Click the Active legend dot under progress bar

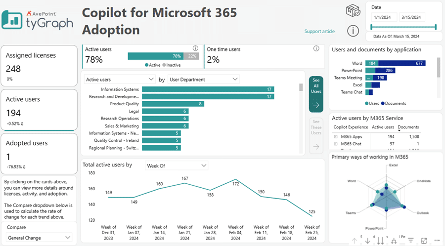(x=147, y=65)
